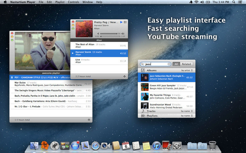Open the Apple menu

5,2
